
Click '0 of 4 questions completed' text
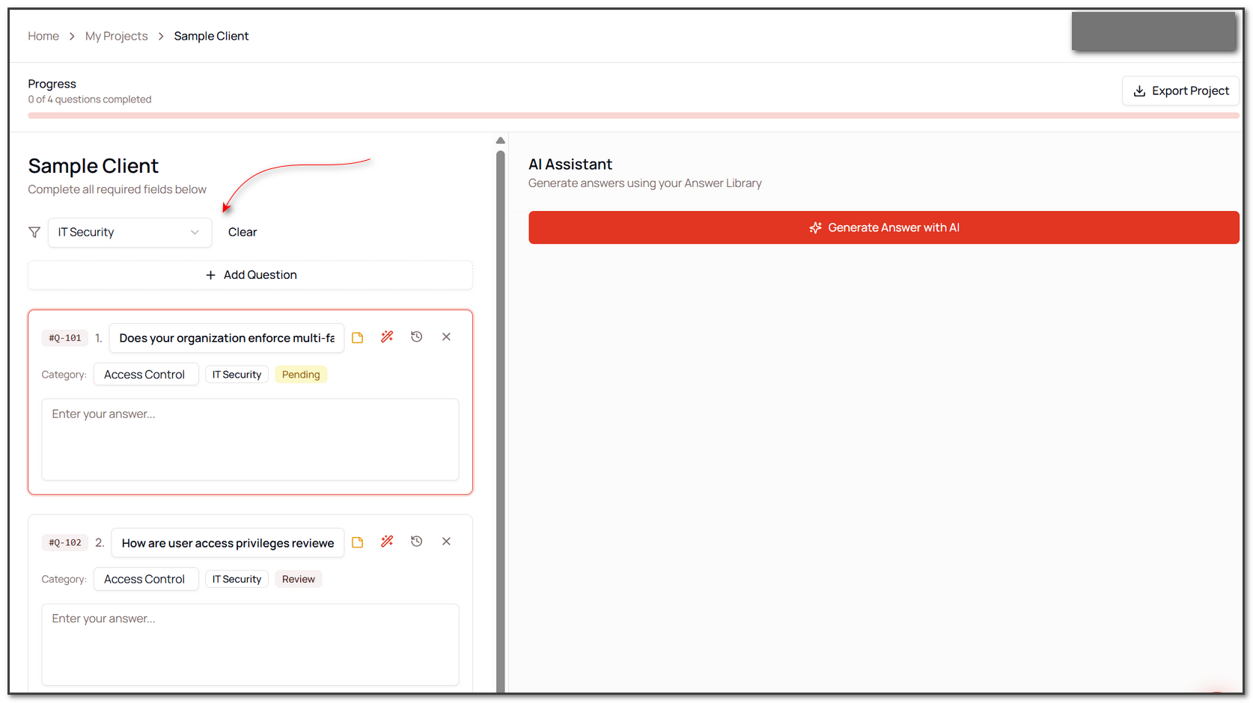point(90,99)
